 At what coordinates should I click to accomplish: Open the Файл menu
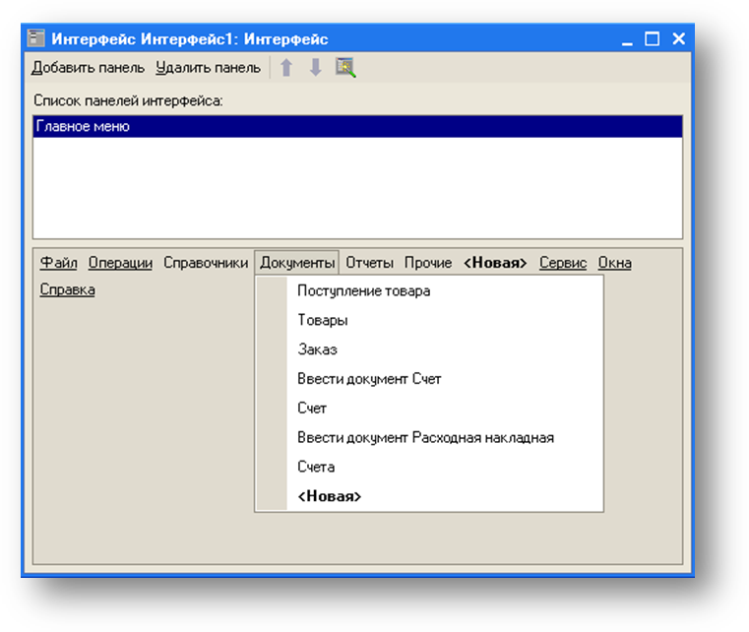pos(58,263)
